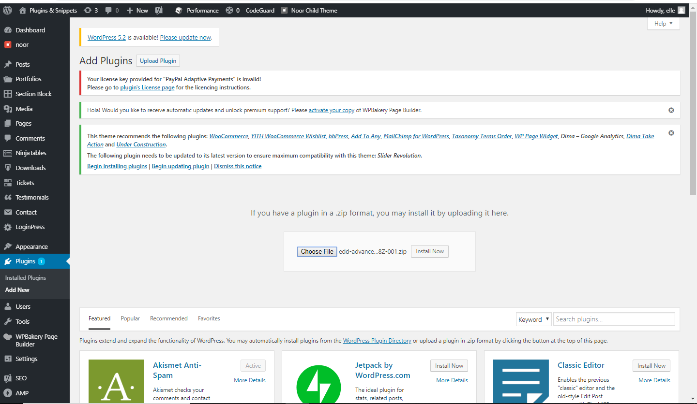This screenshot has height=404, width=697.
Task: Open the Keyword search type dropdown
Action: click(x=533, y=319)
